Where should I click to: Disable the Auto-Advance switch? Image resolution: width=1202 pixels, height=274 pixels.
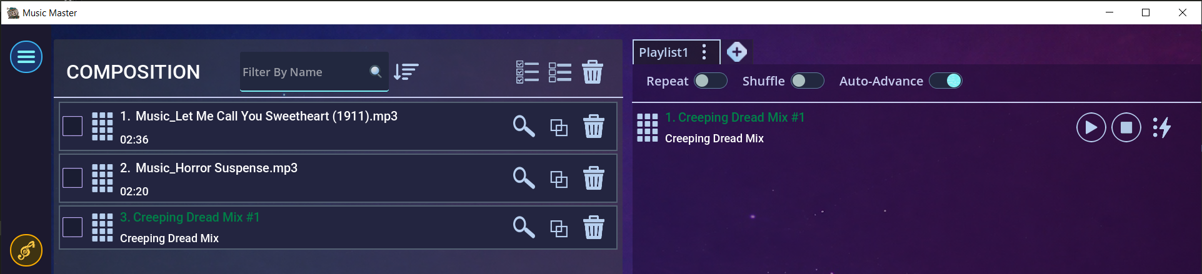pos(945,81)
